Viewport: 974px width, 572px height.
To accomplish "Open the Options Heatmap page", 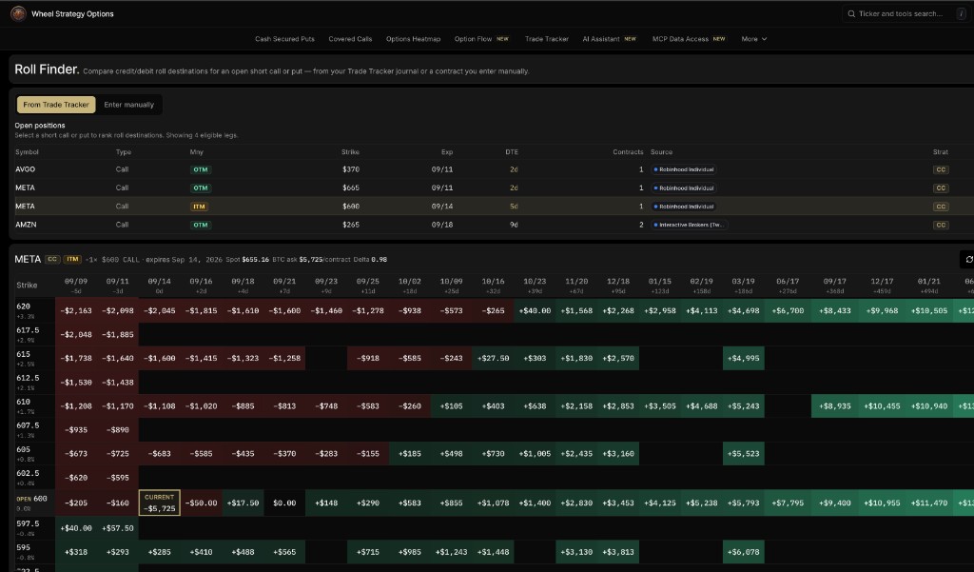I will point(413,39).
